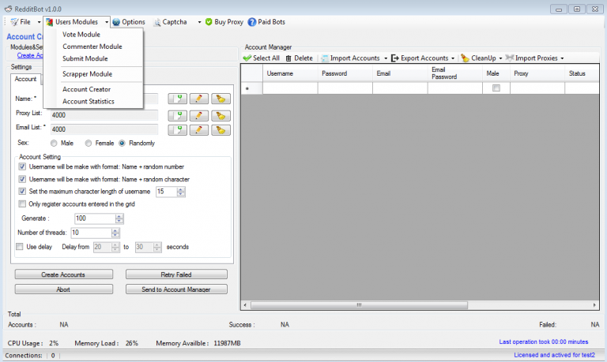
Task: Click the Buy Proxy toolbar icon
Action: click(209, 22)
